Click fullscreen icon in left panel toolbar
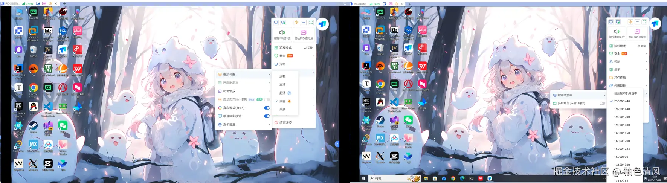This screenshot has width=667, height=183. 311,23
